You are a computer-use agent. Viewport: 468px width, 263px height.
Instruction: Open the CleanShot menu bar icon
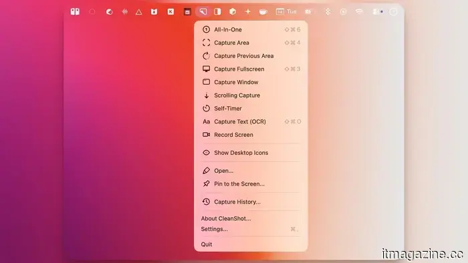tap(203, 11)
